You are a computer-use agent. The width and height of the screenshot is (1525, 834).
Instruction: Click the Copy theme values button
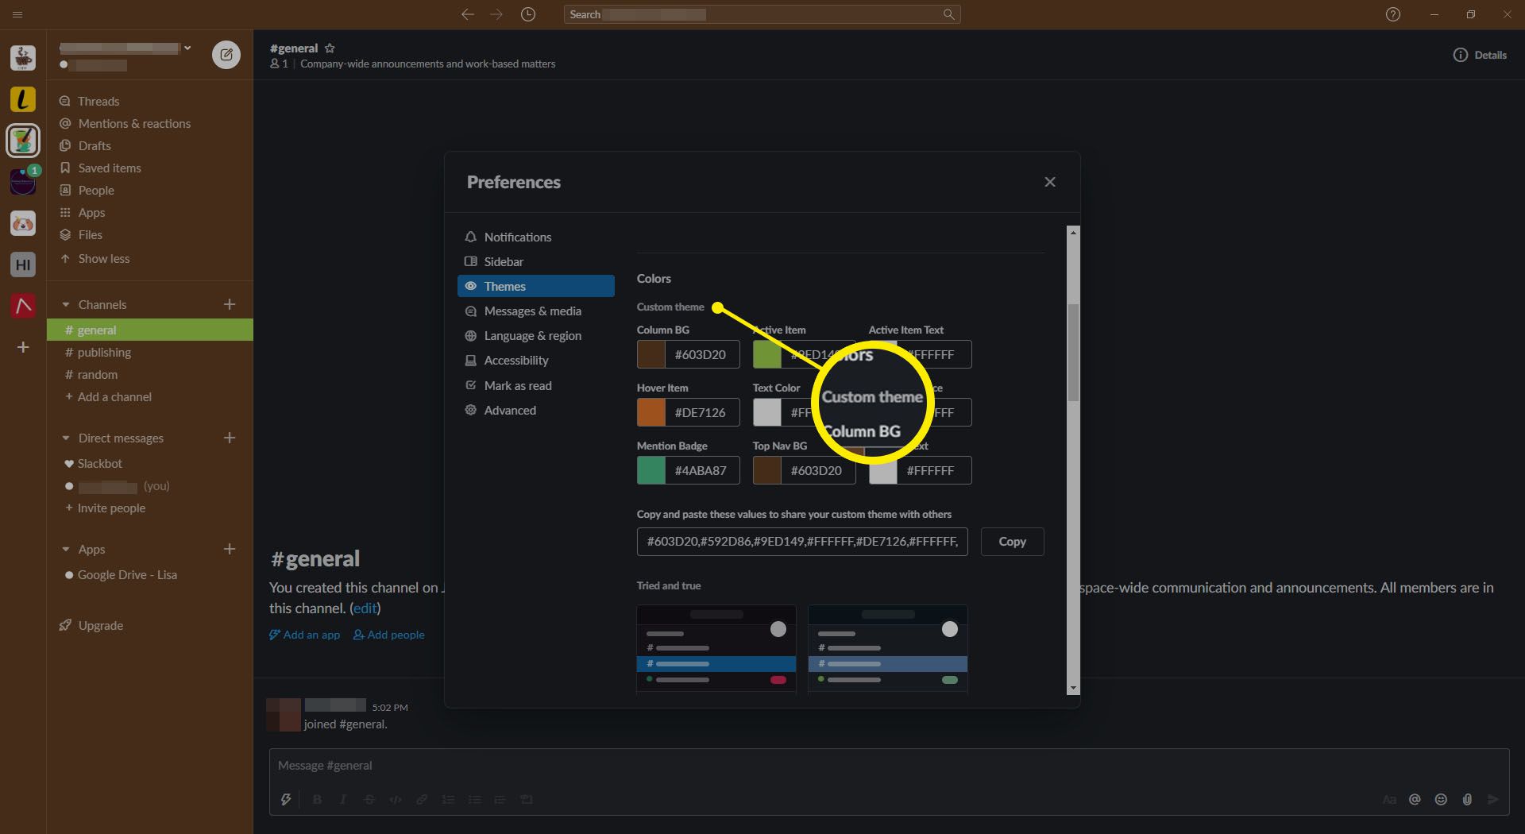click(x=1012, y=542)
